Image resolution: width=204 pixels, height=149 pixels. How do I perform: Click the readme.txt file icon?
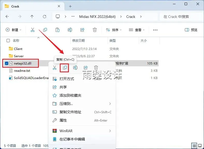pos(11,70)
